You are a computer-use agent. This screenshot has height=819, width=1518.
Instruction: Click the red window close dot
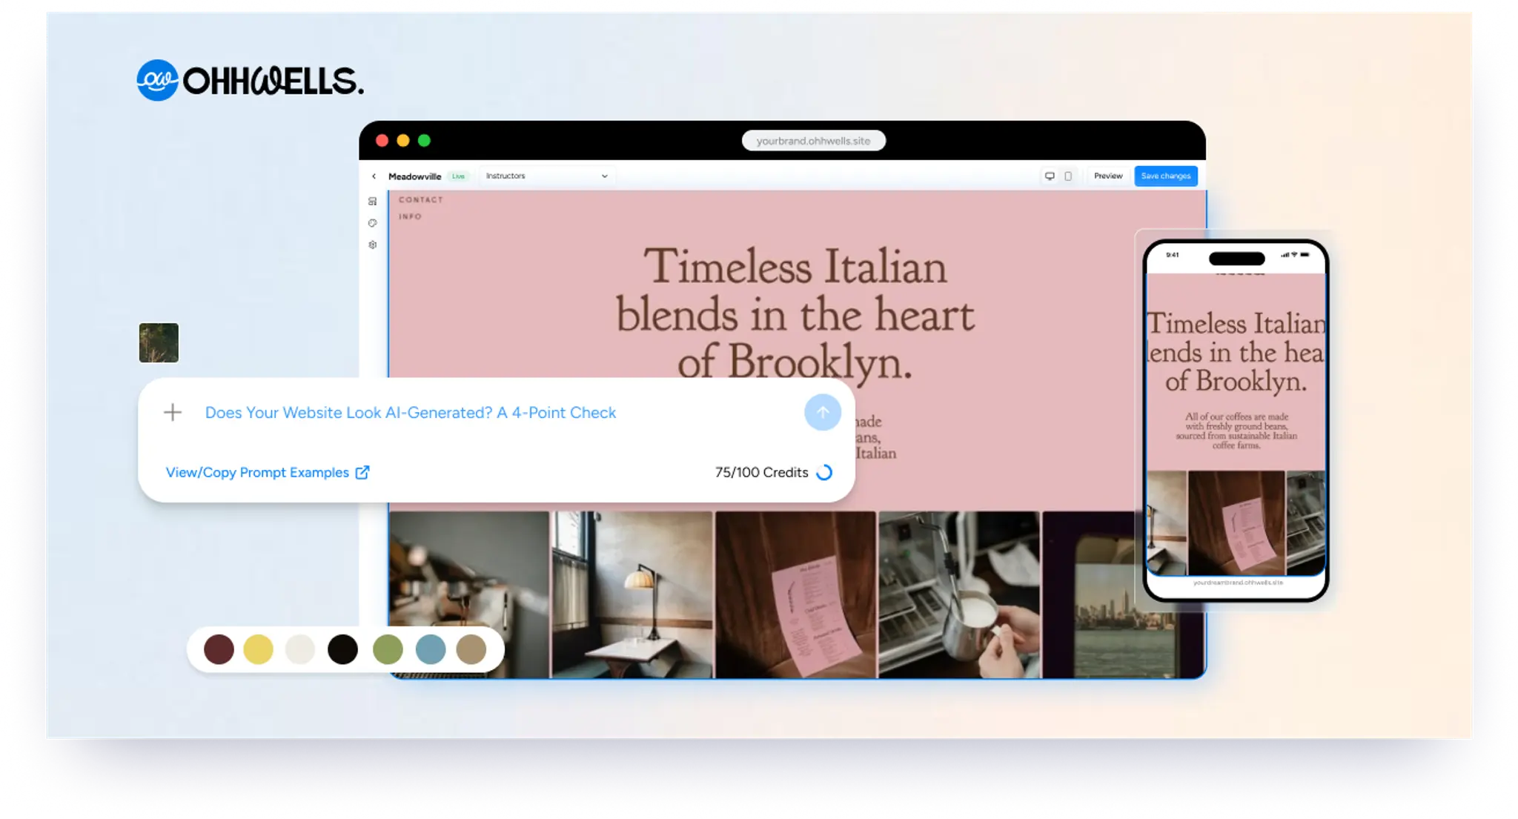click(x=382, y=141)
